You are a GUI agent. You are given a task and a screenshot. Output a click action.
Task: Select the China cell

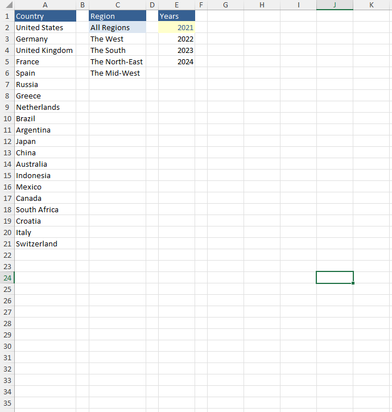45,153
